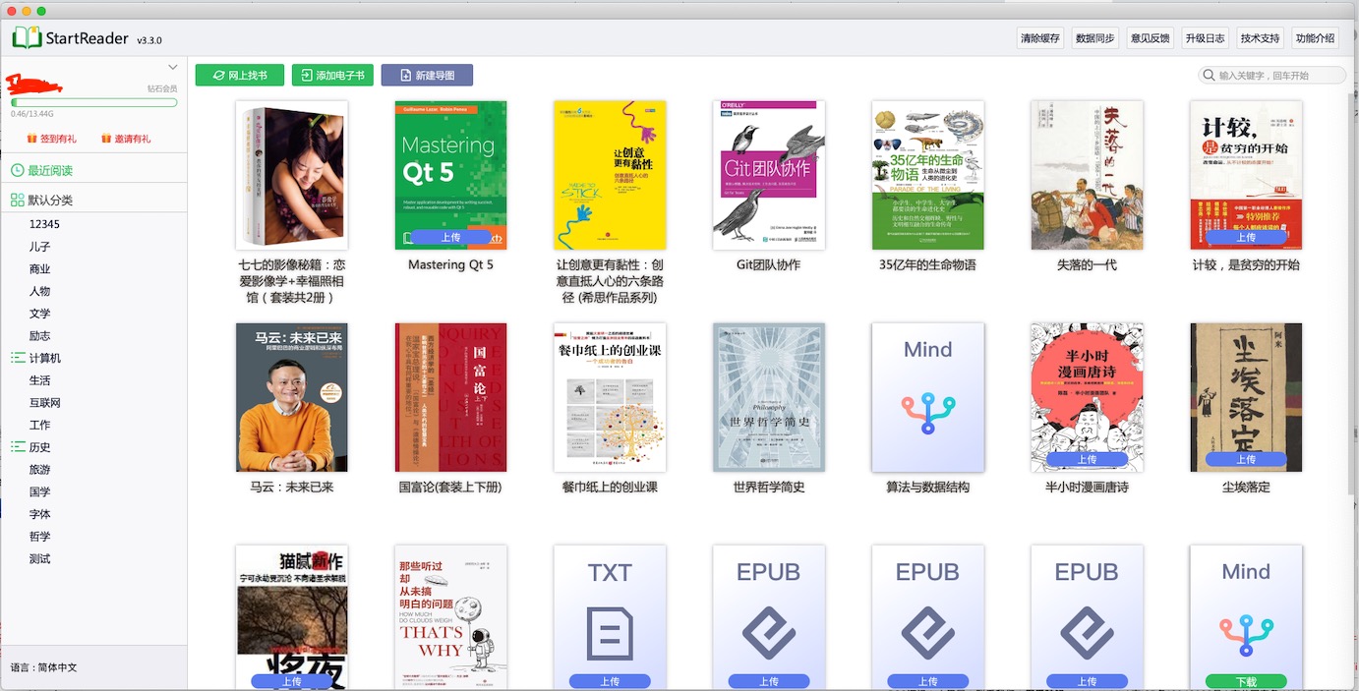Viewport: 1359px width, 691px height.
Task: Select the 哲学 category
Action: pos(39,537)
